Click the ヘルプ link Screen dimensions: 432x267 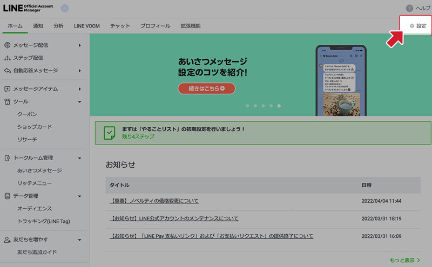click(x=423, y=8)
